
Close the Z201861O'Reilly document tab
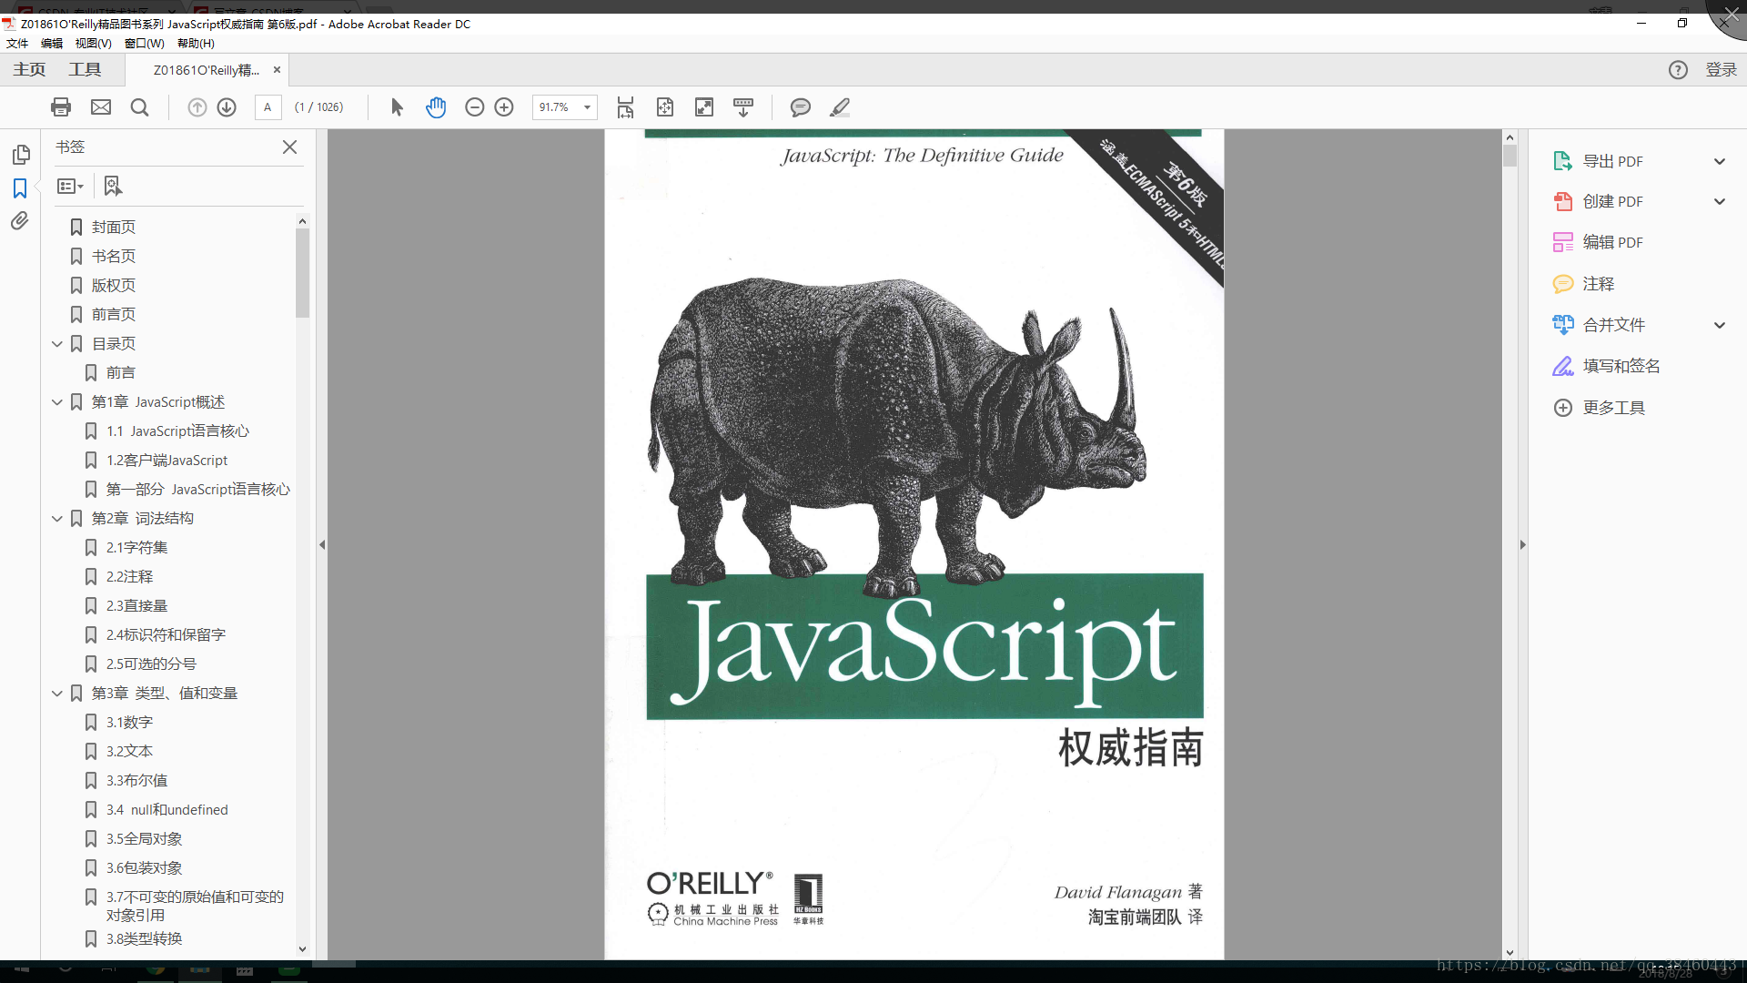coord(277,69)
